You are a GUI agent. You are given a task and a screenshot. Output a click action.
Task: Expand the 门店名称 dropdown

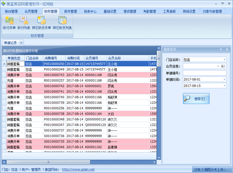[x=224, y=60]
